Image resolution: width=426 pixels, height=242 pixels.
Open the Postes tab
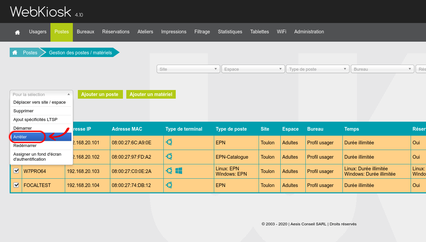(x=61, y=32)
